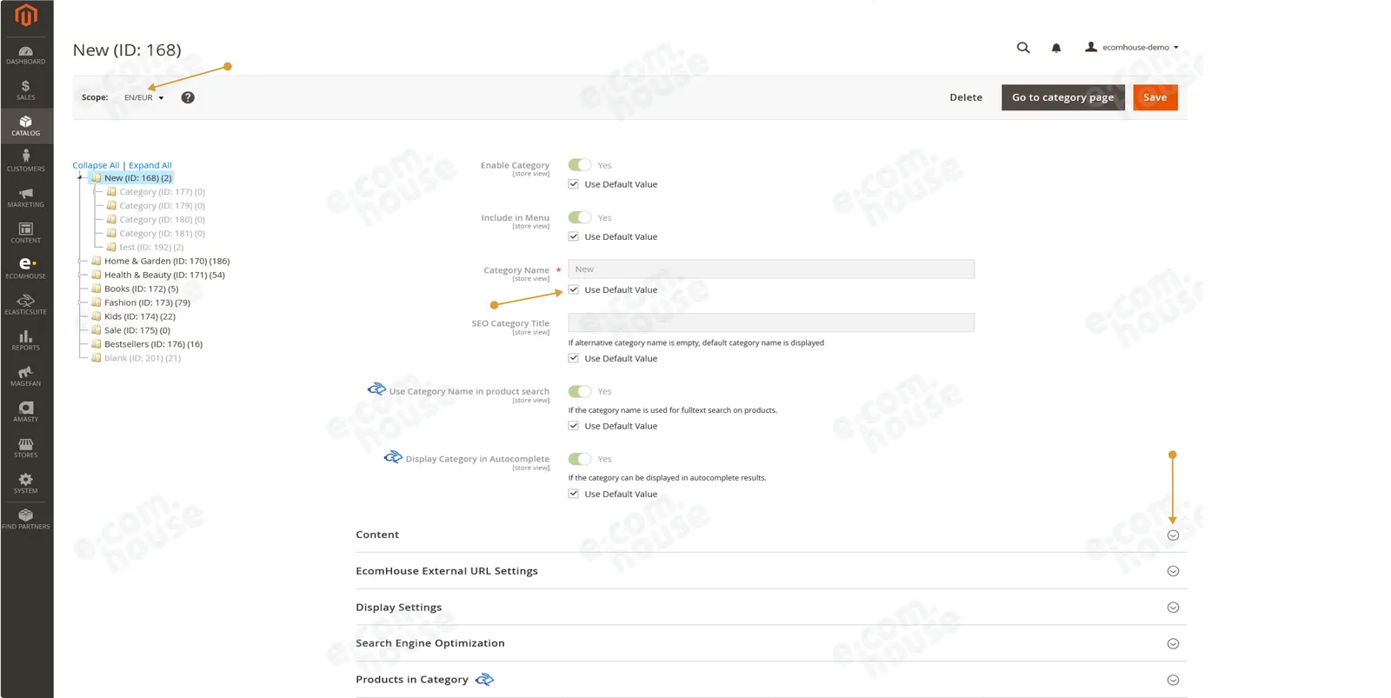1391x698 pixels.
Task: Click the orange Save button
Action: tap(1155, 97)
